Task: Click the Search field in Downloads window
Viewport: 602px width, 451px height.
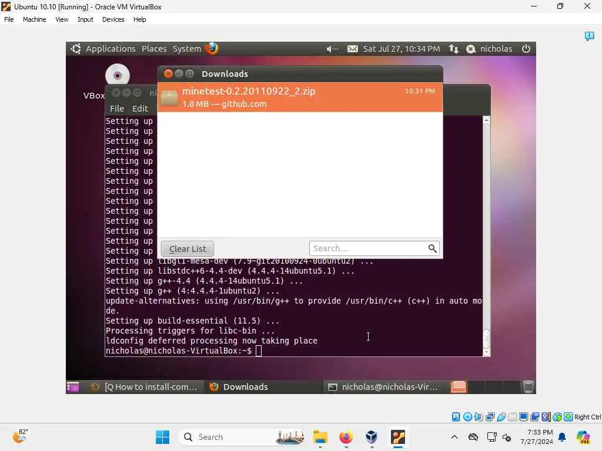Action: [x=374, y=248]
